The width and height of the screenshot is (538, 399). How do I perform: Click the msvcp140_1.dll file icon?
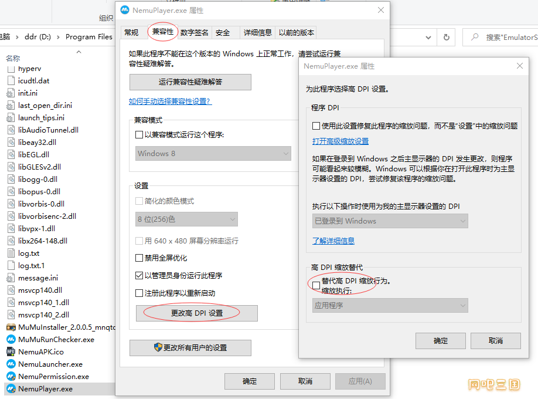click(11, 302)
